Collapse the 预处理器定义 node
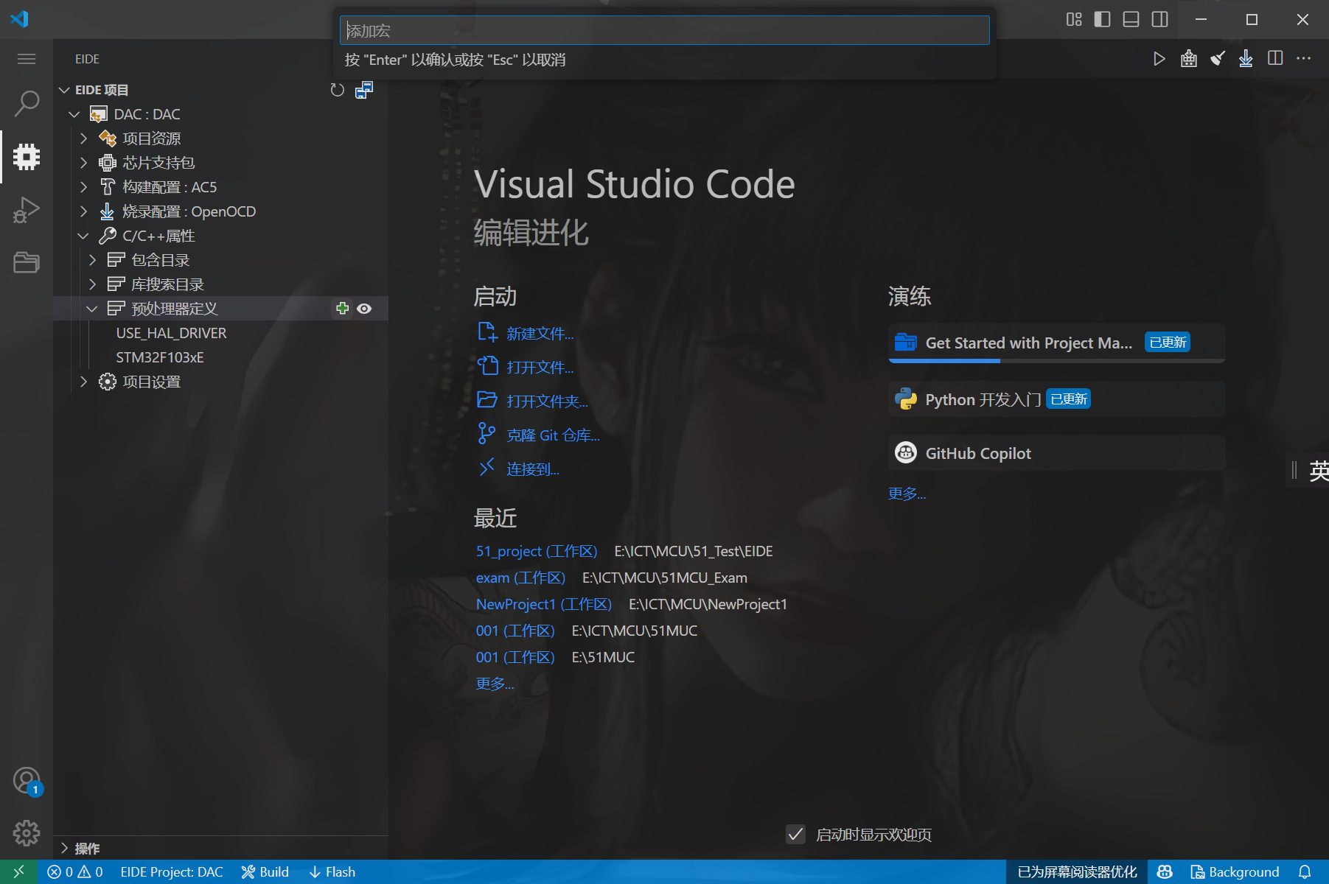The image size is (1329, 884). tap(92, 309)
